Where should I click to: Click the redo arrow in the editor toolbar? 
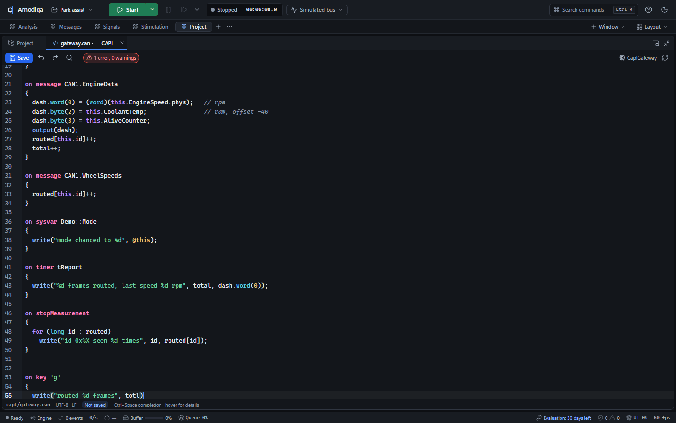(x=55, y=58)
